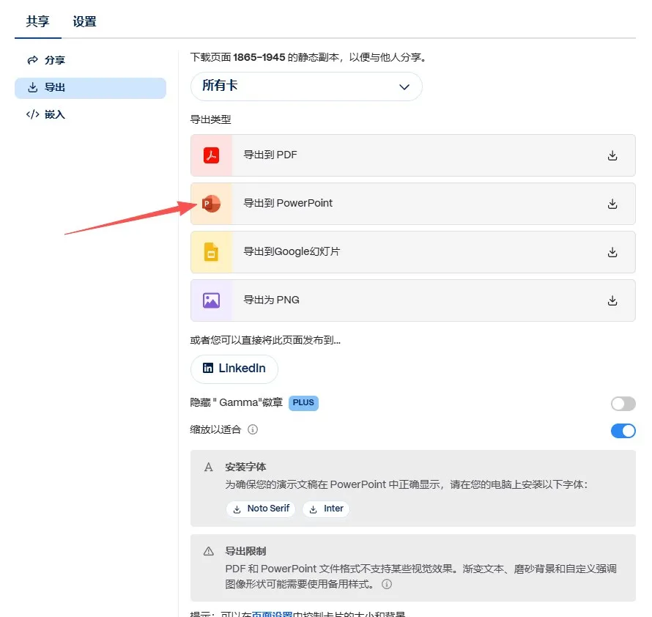Click the chevron arrow in 所有卡 selector
Viewport: 652px width, 617px height.
pos(404,87)
